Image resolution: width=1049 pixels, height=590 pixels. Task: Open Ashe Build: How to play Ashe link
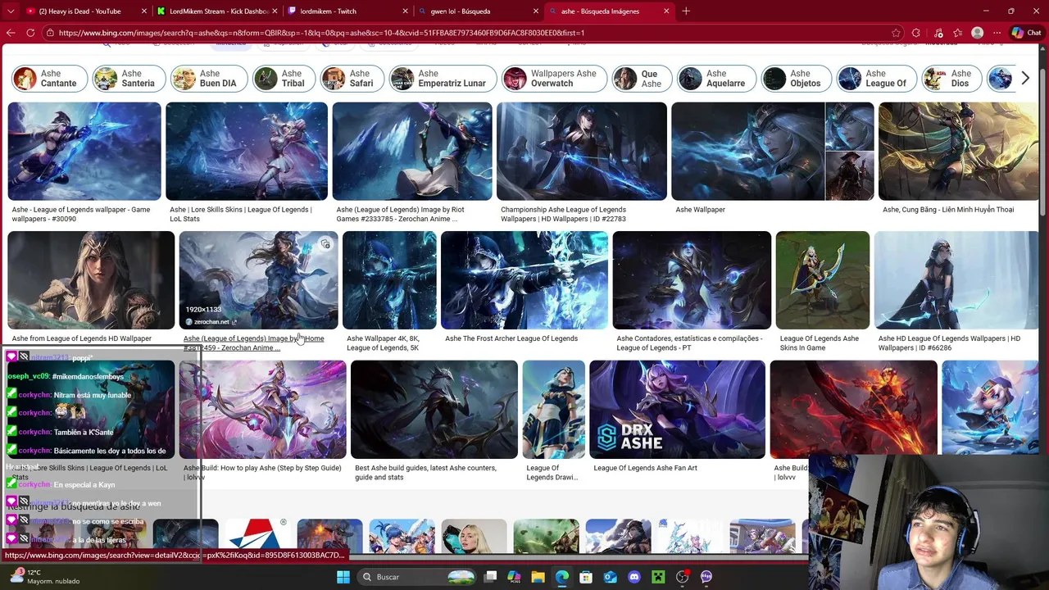(x=262, y=473)
